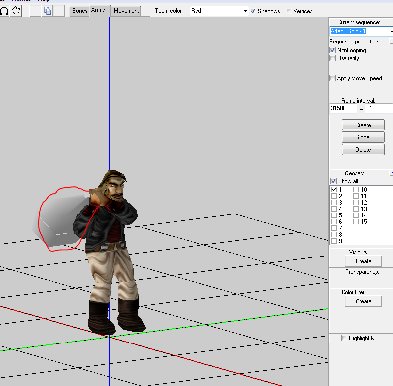Enable Apply Move Speed checkbox
This screenshot has height=386, width=393.
click(332, 78)
